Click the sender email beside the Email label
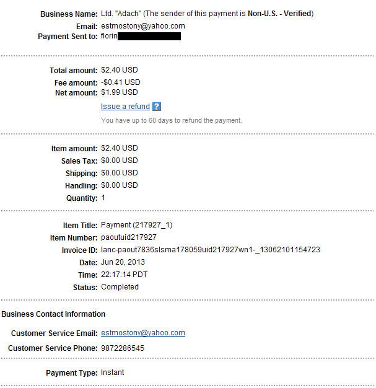 pyautogui.click(x=142, y=26)
